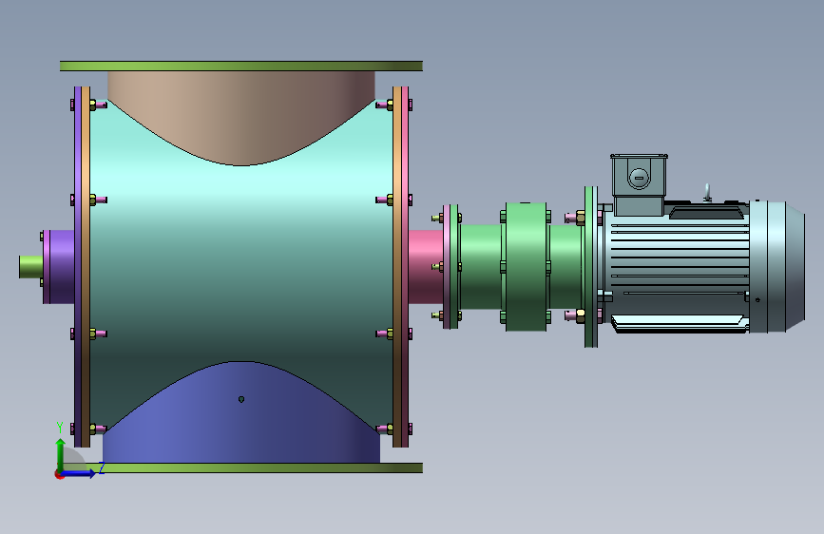The height and width of the screenshot is (534, 824).
Task: Select the purple left end cover plate
Action: 78,267
